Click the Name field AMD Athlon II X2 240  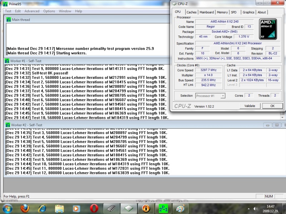tap(225, 21)
